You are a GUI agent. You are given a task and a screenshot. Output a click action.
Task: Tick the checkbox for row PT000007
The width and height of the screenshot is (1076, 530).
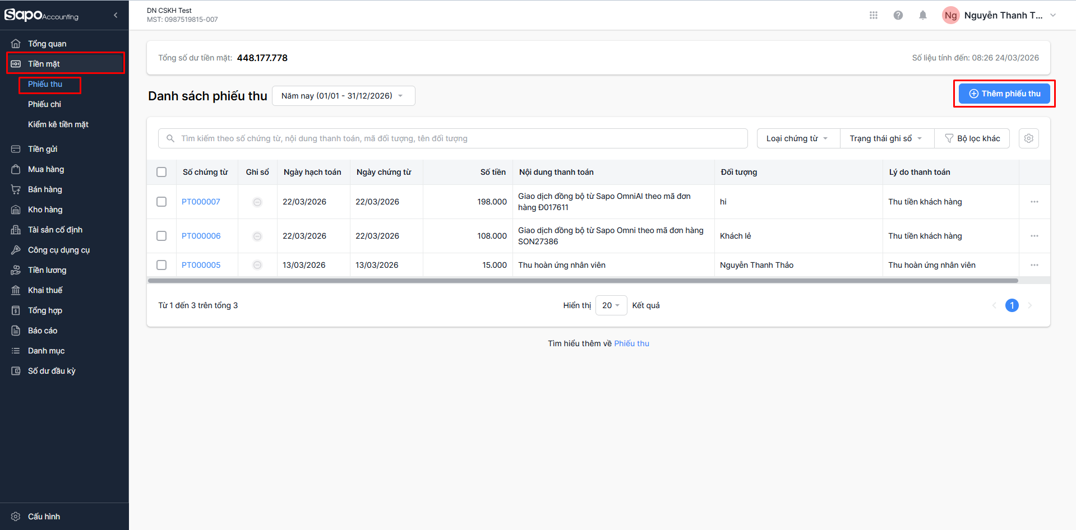pyautogui.click(x=161, y=202)
